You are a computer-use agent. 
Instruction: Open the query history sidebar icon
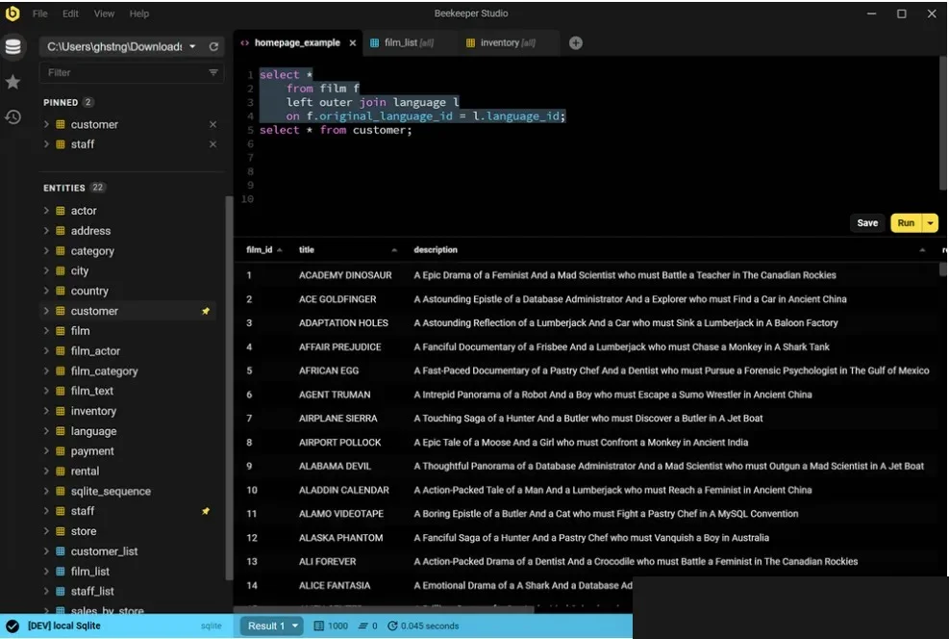(12, 116)
